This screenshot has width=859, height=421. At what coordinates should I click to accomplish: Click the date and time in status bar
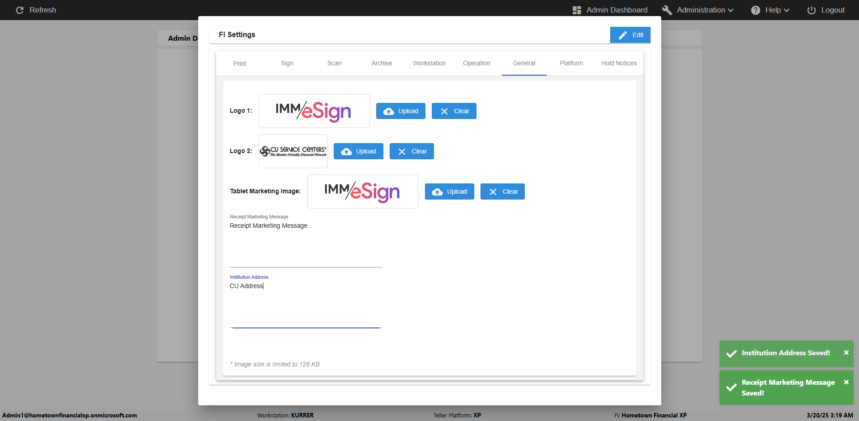(x=830, y=415)
